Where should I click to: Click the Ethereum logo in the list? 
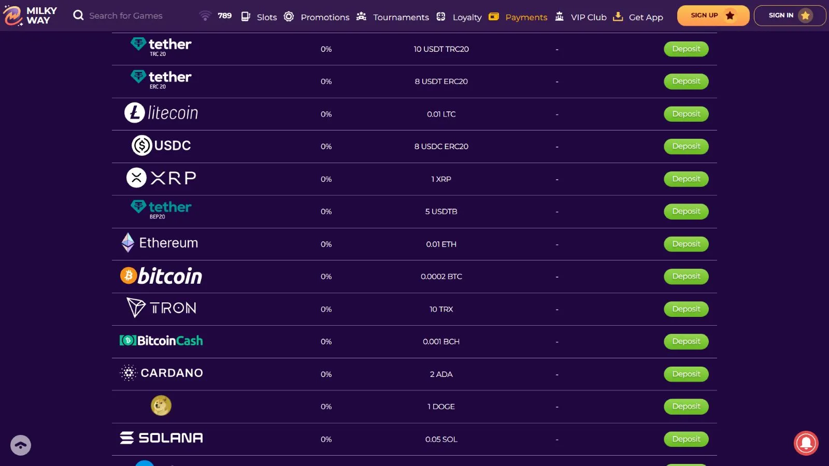(x=160, y=243)
